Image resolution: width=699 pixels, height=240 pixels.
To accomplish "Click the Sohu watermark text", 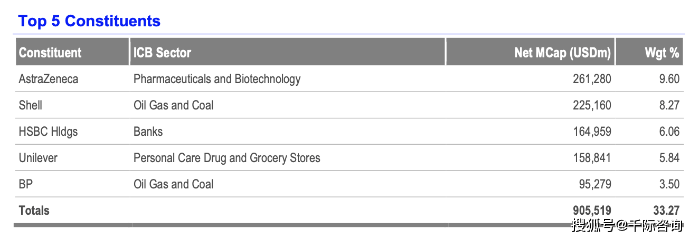I will pos(628,226).
